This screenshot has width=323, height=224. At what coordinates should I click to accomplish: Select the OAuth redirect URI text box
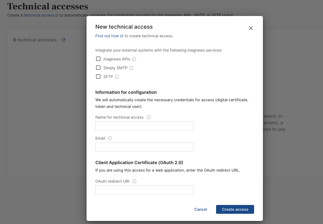coord(144,190)
